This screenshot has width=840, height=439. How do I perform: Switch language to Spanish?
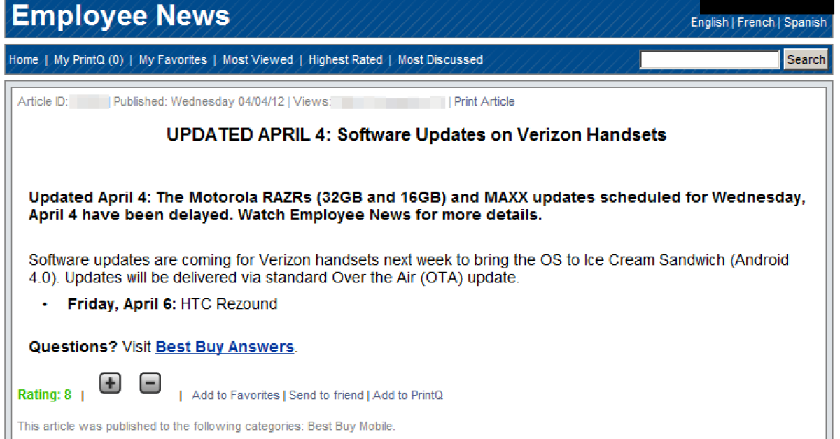pyautogui.click(x=805, y=22)
